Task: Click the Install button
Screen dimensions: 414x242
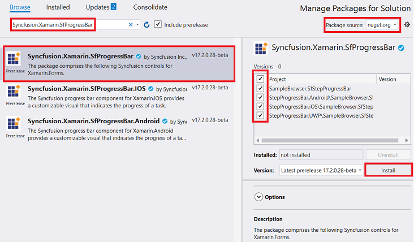Action: click(x=387, y=170)
